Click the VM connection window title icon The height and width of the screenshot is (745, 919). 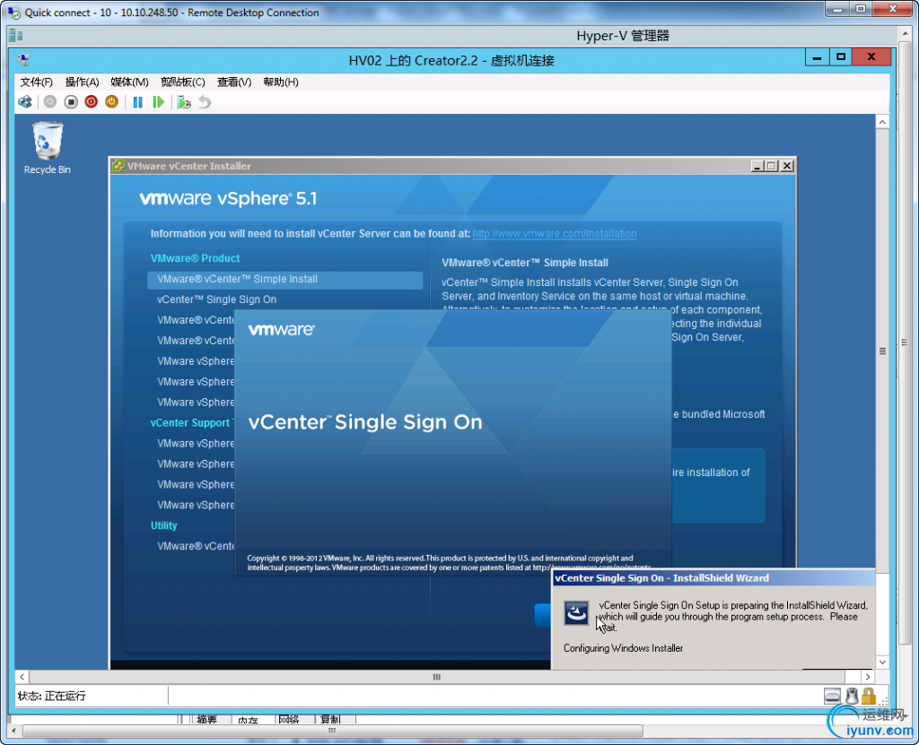(24, 59)
